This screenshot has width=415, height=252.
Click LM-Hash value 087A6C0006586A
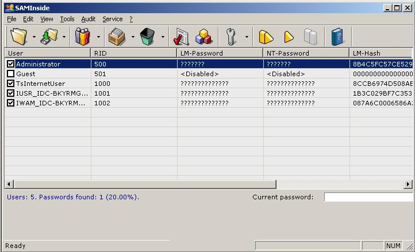coord(382,103)
